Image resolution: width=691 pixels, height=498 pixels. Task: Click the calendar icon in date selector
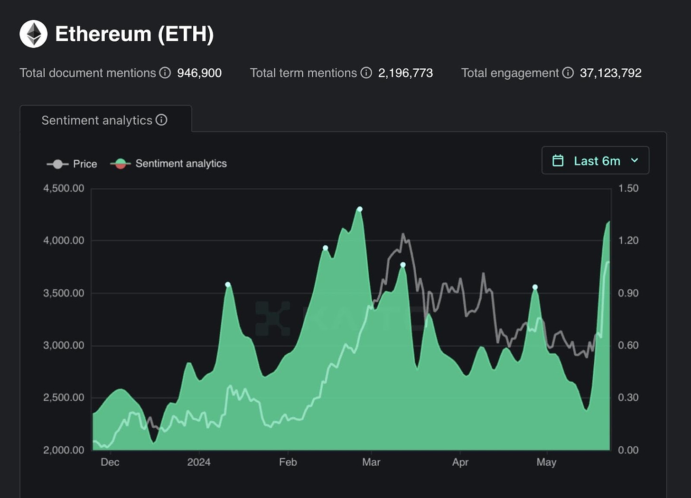(558, 161)
